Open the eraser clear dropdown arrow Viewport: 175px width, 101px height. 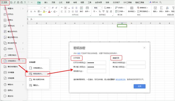click(57, 11)
